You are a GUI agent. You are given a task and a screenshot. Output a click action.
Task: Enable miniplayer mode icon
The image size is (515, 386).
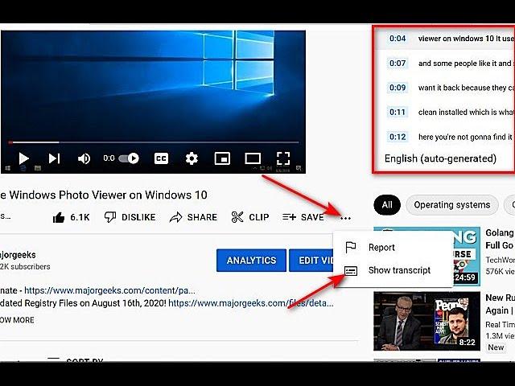pyautogui.click(x=222, y=158)
